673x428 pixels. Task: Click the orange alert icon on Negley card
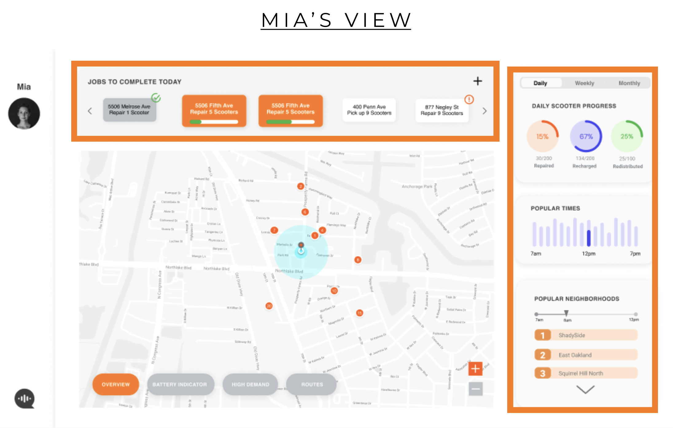coord(469,99)
